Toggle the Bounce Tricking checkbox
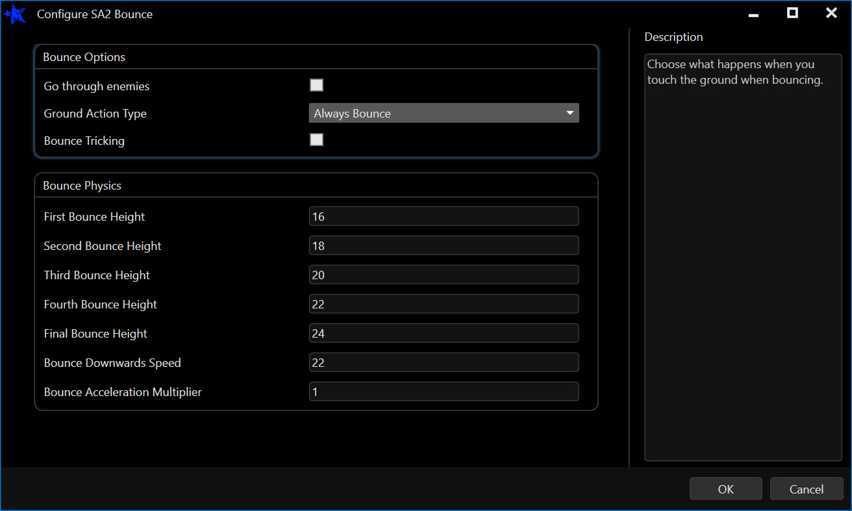Viewport: 852px width, 511px height. coord(316,140)
